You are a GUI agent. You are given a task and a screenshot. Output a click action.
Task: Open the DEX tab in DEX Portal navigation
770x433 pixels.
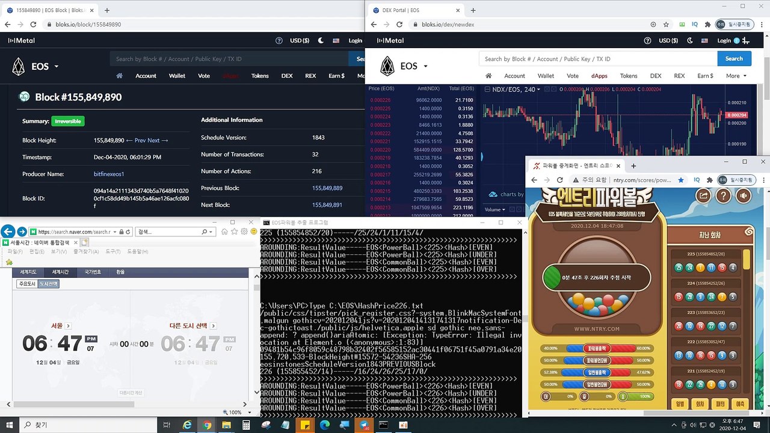pos(656,76)
